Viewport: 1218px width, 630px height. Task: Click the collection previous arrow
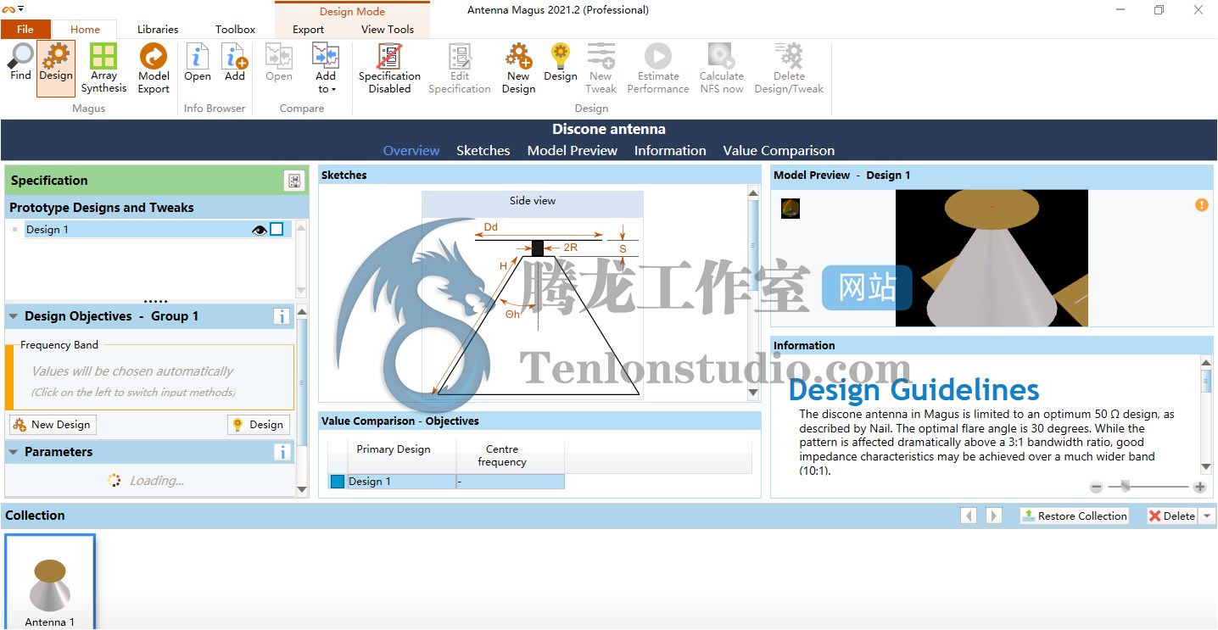coord(969,516)
